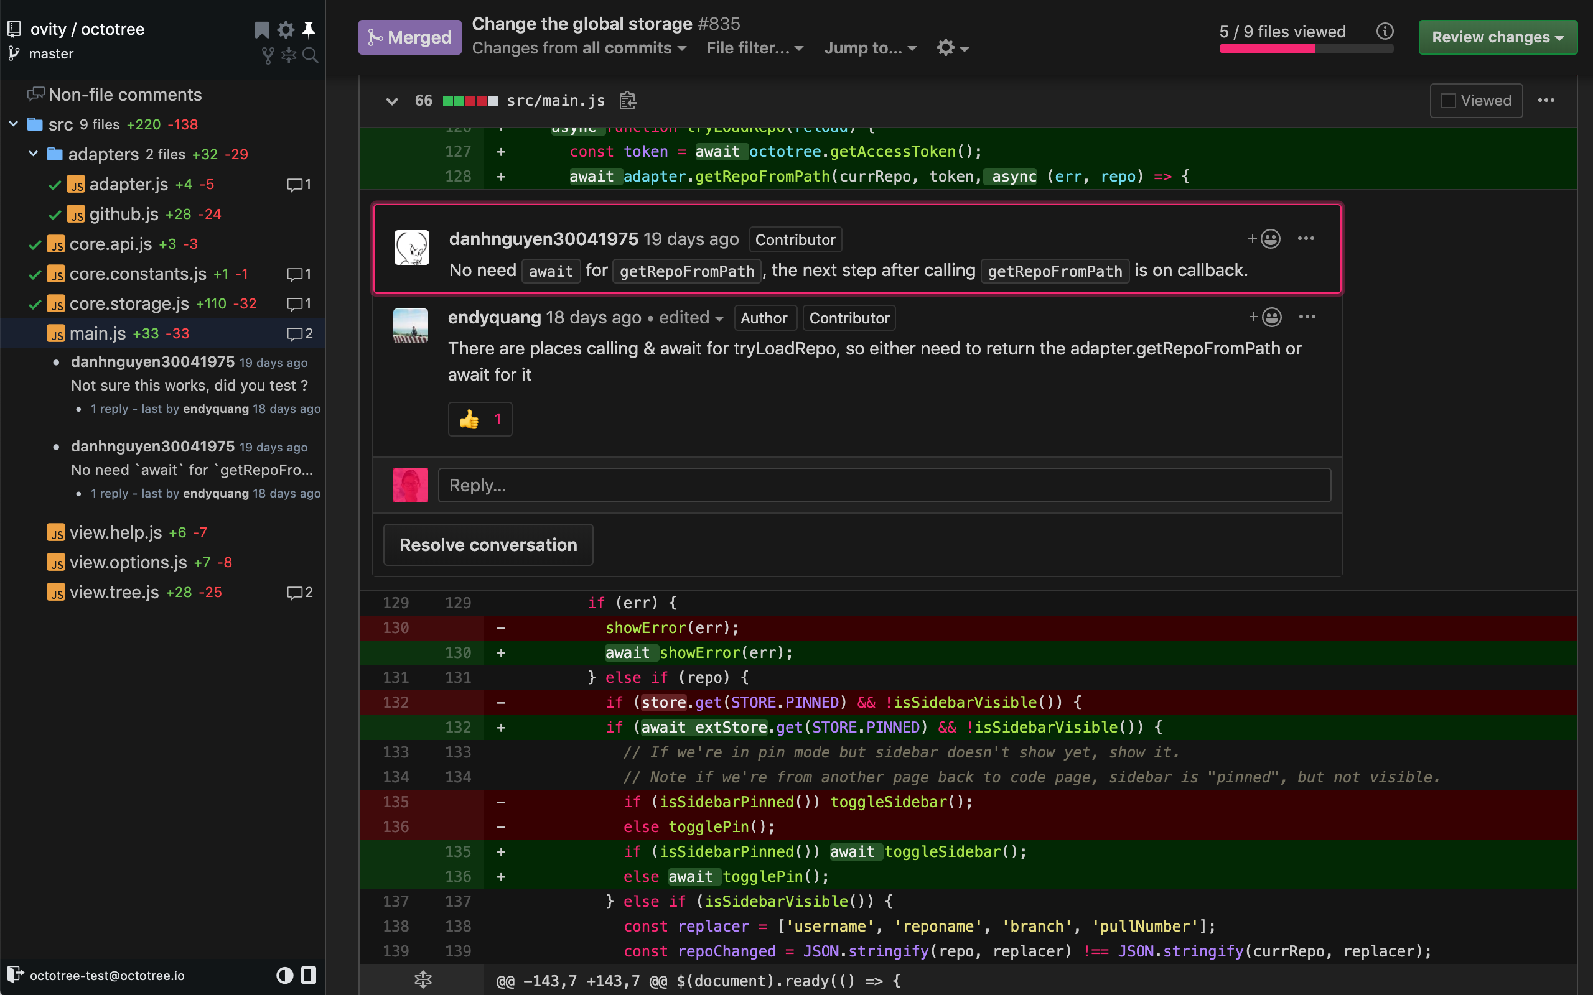
Task: Click the thumbs up reaction button
Action: pyautogui.click(x=480, y=419)
